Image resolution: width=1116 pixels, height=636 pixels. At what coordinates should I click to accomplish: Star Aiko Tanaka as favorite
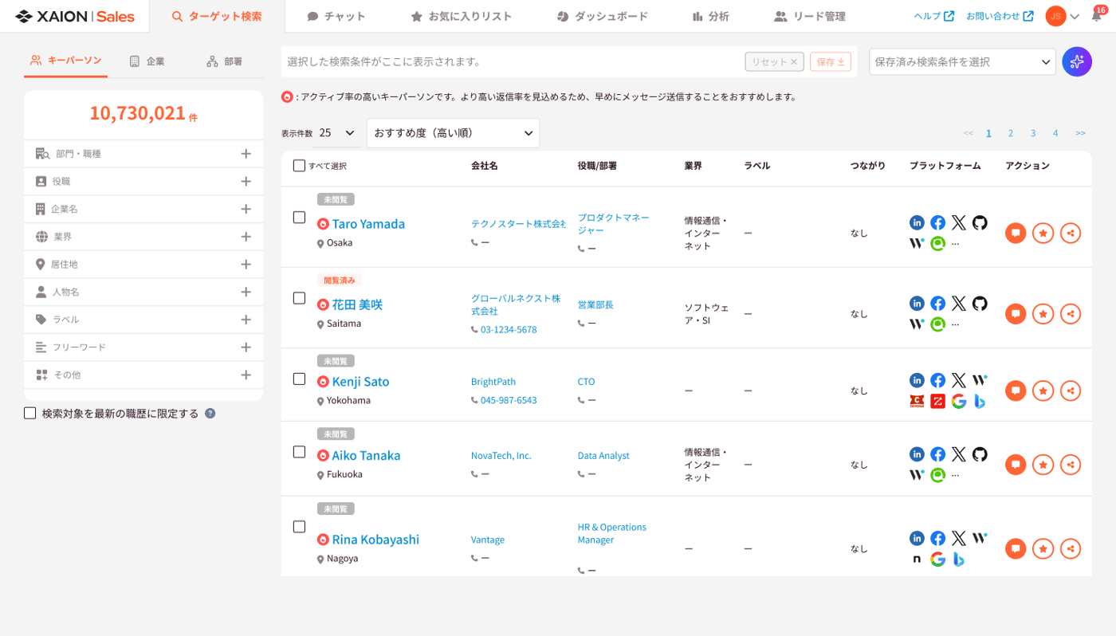point(1043,465)
